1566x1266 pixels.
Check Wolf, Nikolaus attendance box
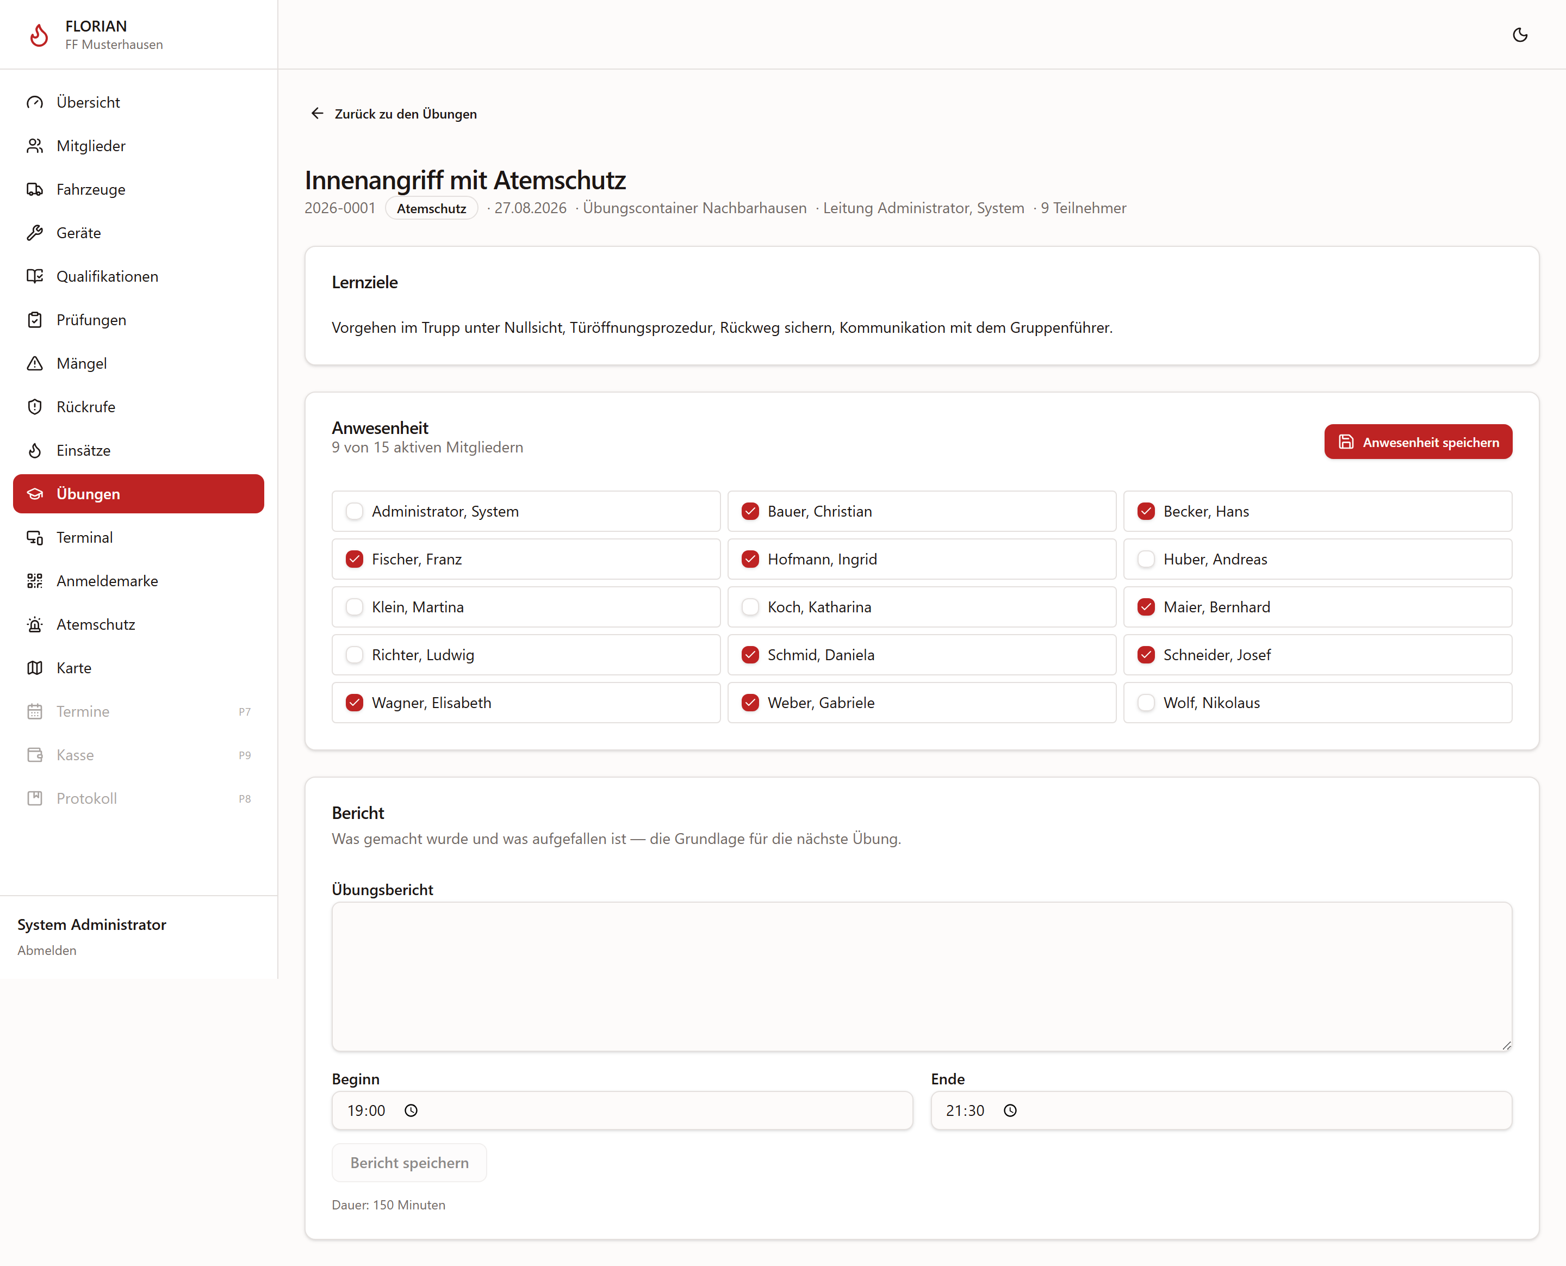(x=1146, y=702)
